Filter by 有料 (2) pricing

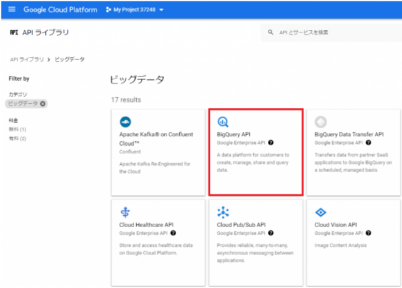click(17, 139)
